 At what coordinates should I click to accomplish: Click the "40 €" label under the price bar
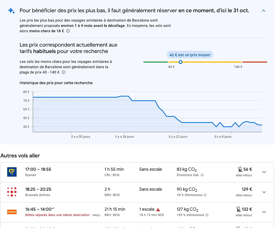(171, 67)
